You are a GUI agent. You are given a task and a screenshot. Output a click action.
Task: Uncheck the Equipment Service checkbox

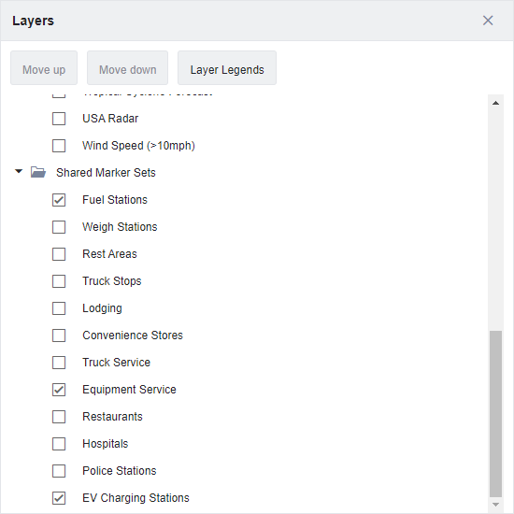coord(59,390)
